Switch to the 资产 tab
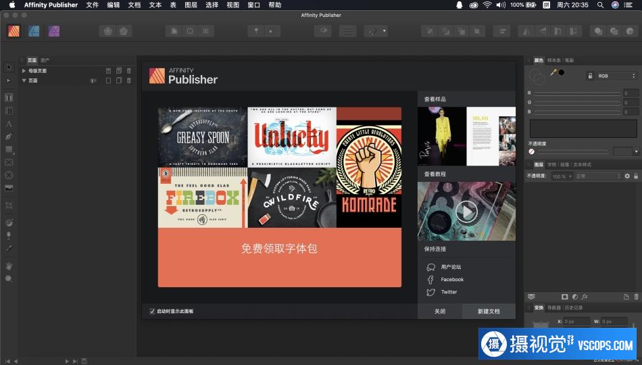The image size is (642, 365). 45,60
